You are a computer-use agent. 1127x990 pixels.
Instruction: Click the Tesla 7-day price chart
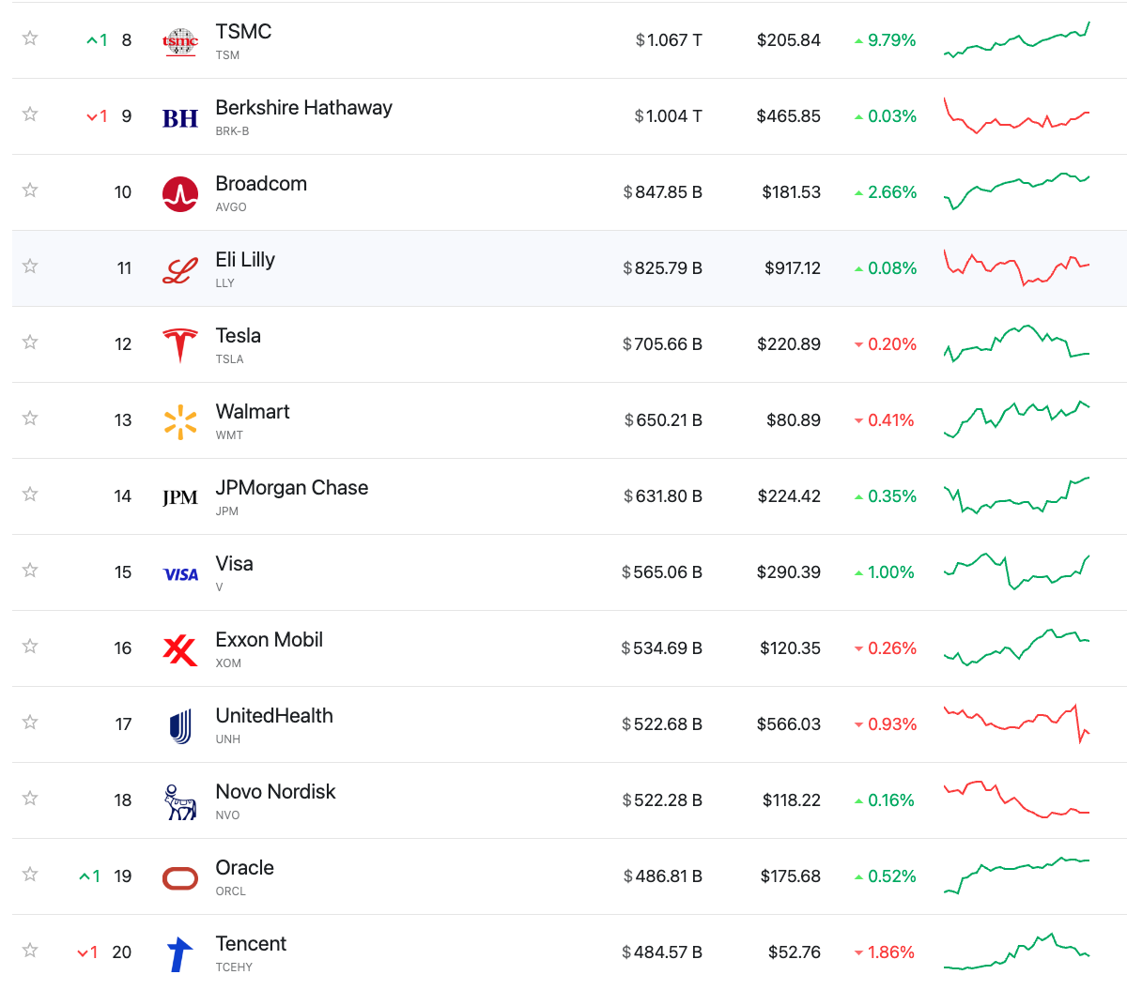(1016, 343)
